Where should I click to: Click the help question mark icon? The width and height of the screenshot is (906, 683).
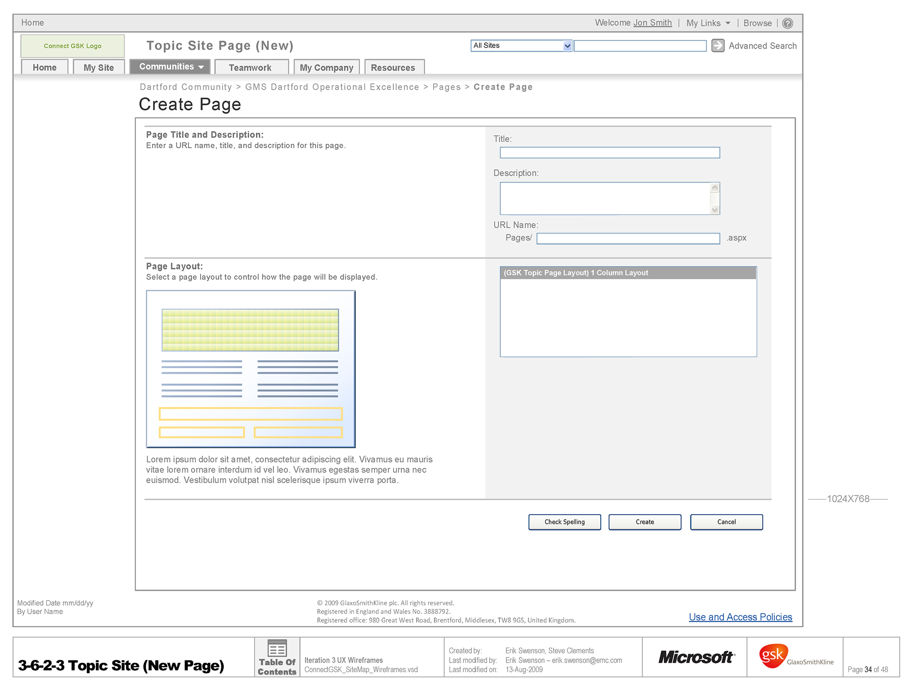(787, 23)
